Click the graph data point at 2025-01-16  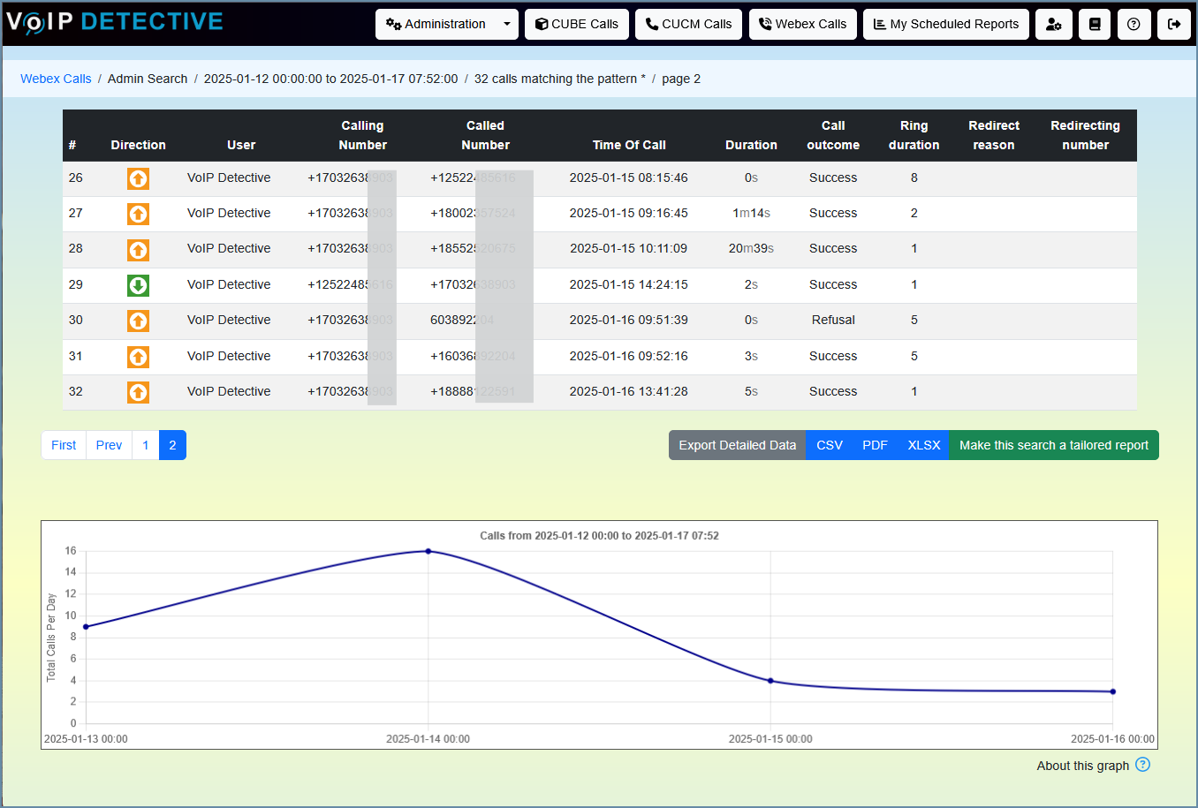1112,691
